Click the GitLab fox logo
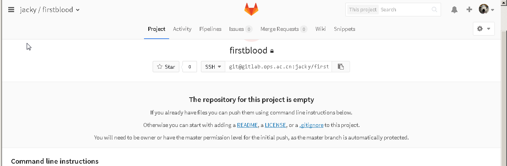 click(x=252, y=9)
